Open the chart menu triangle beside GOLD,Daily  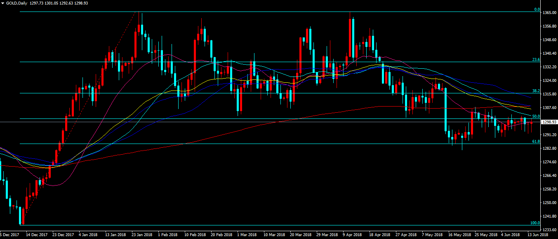pos(3,3)
